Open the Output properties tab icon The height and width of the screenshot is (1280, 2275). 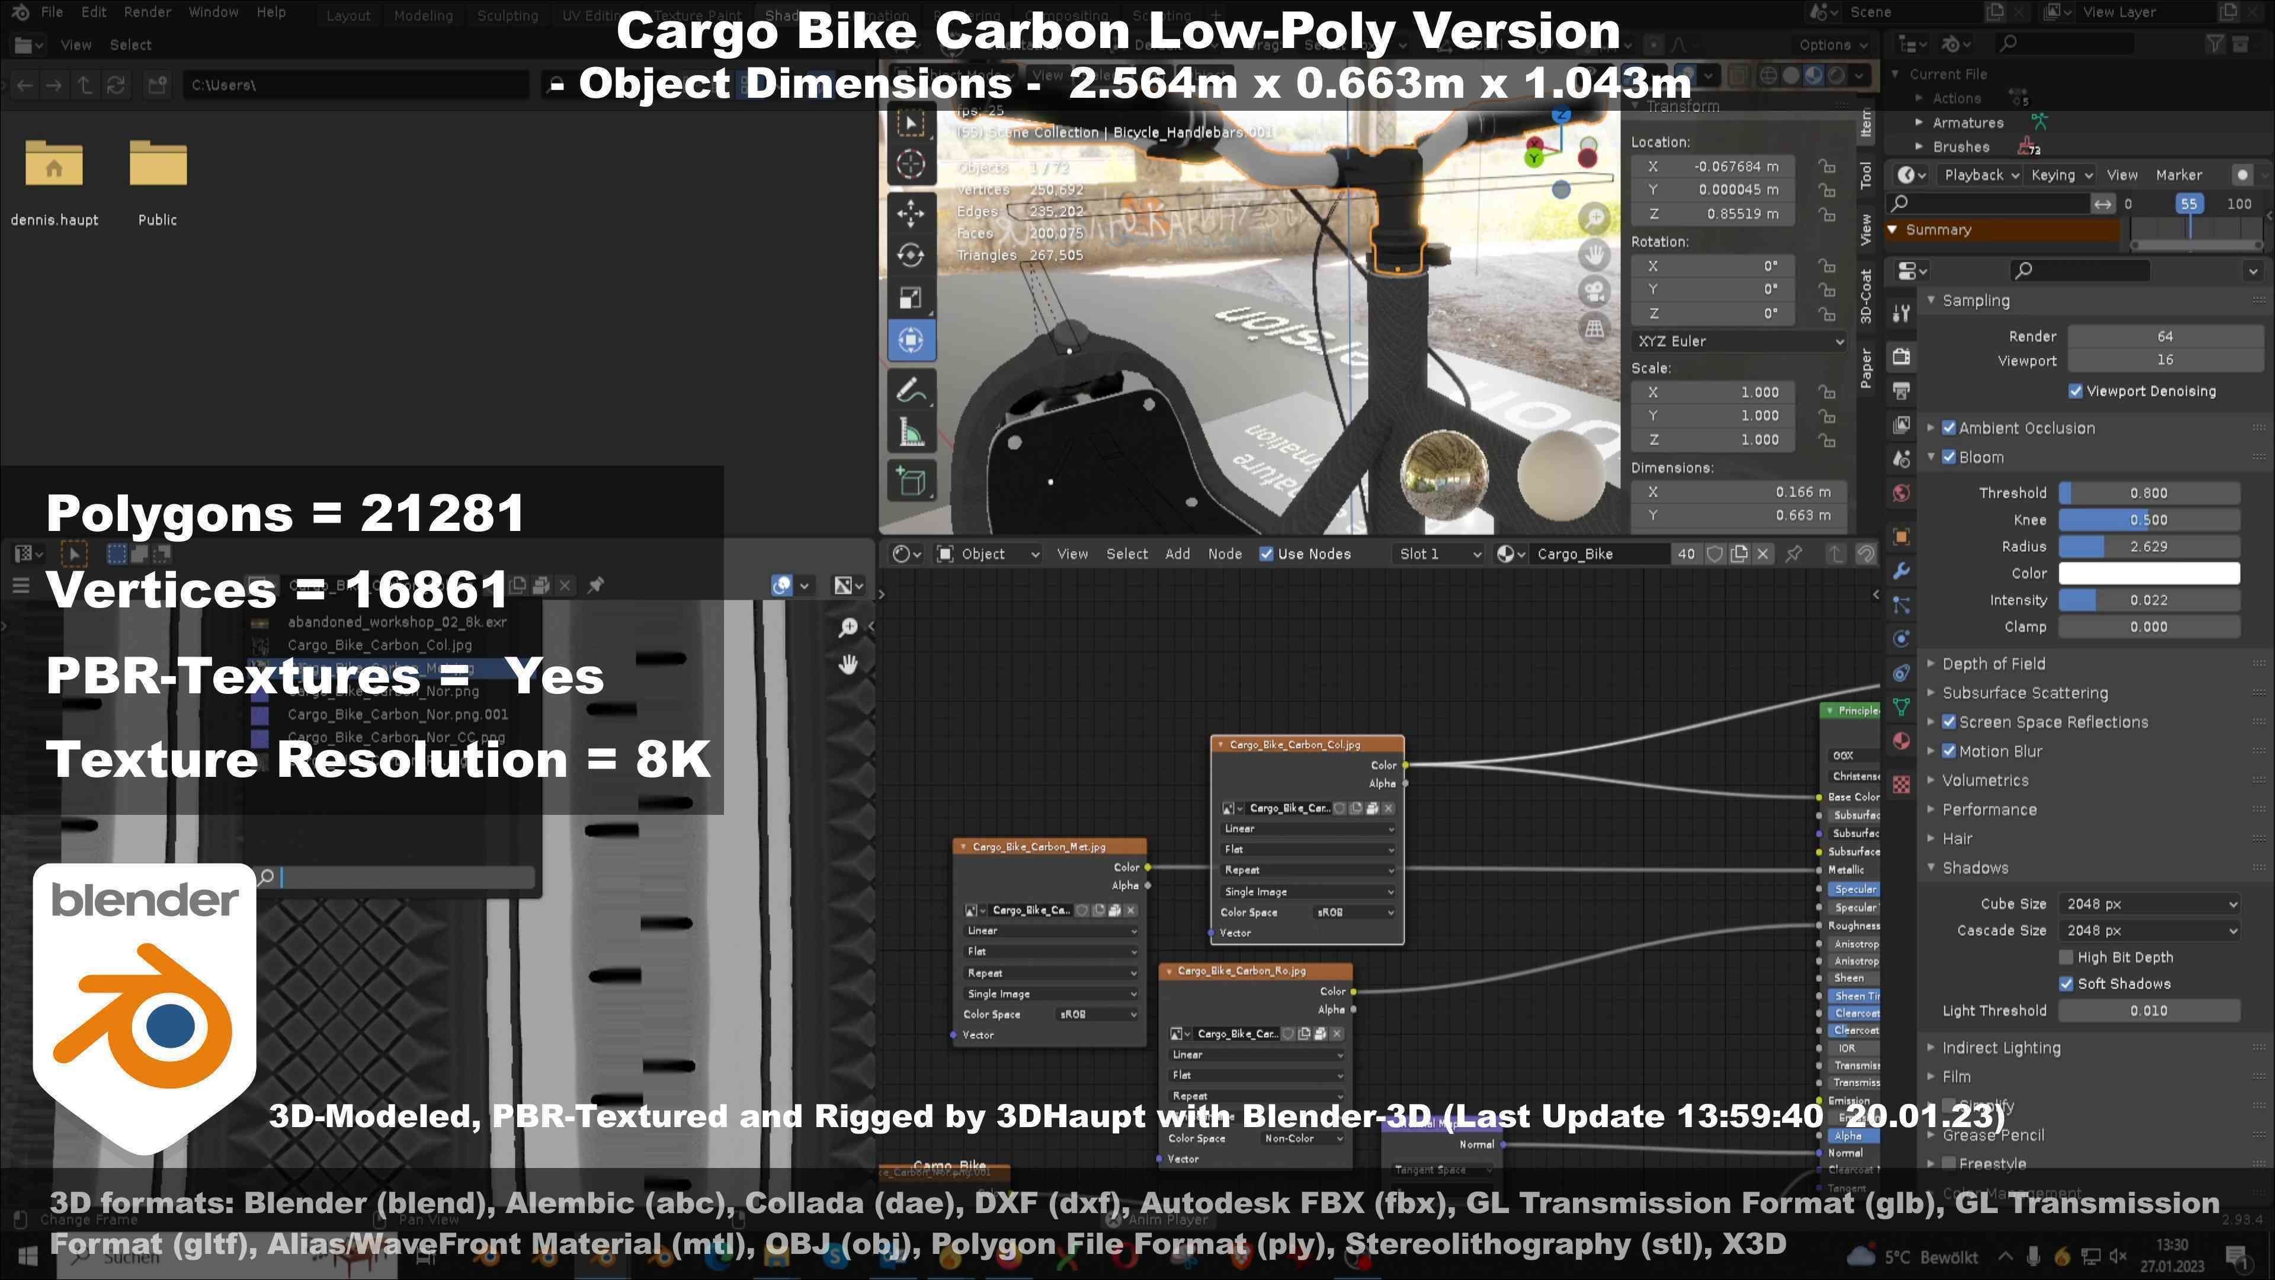pos(1901,391)
